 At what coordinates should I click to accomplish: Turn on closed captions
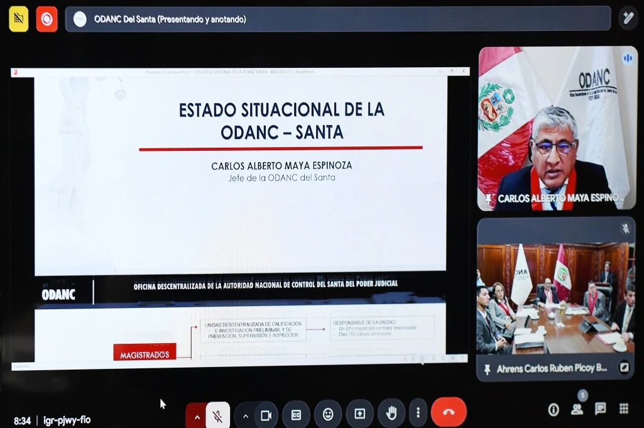pos(296,415)
